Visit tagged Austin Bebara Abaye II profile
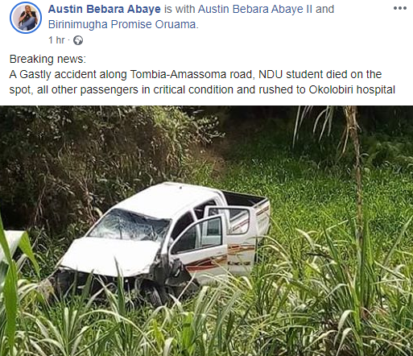This screenshot has width=413, height=356. (255, 9)
